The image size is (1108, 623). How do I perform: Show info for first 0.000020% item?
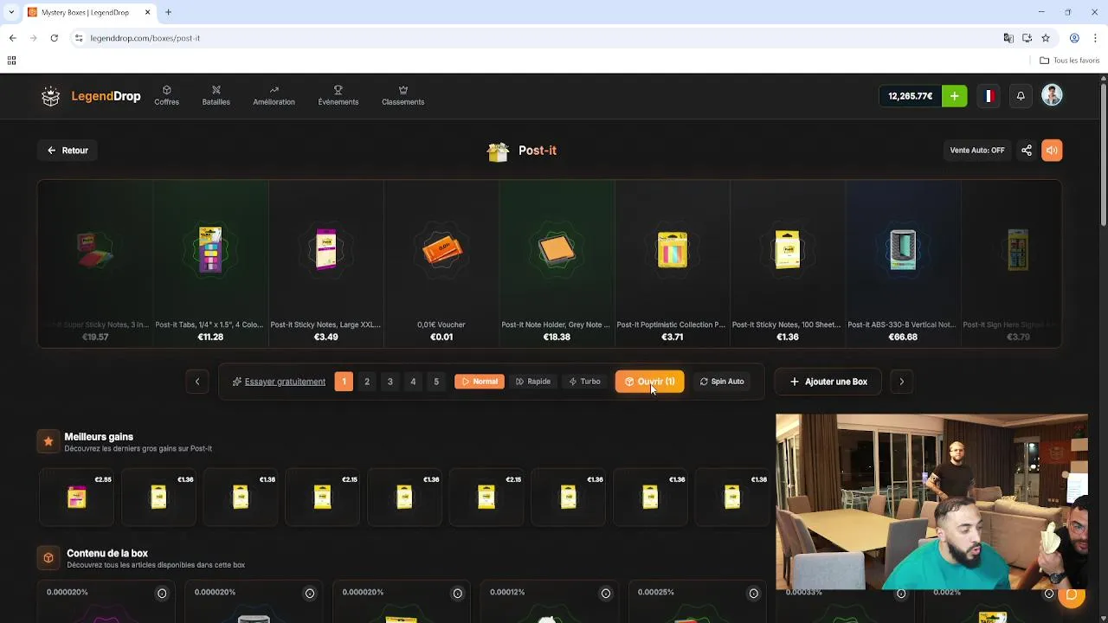point(162,593)
